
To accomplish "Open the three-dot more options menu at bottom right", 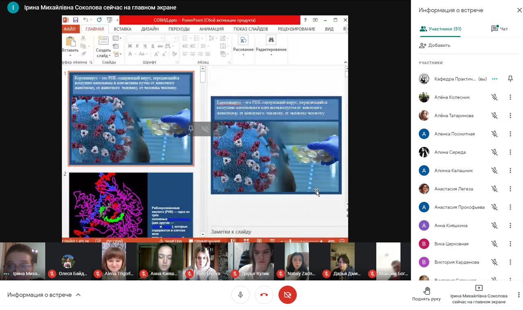I will point(519,295).
